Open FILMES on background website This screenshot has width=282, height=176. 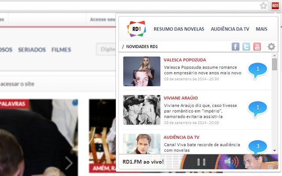pos(61,50)
